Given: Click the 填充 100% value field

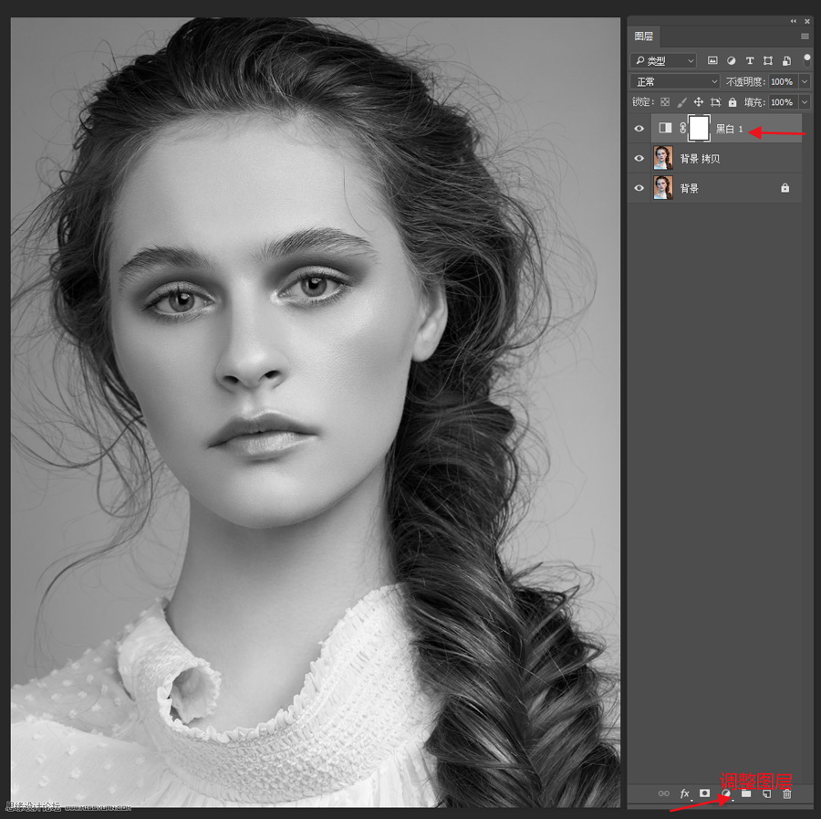Looking at the screenshot, I should 783,102.
